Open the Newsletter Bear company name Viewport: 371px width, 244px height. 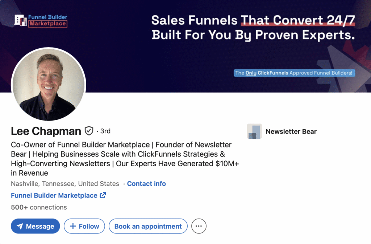(291, 131)
